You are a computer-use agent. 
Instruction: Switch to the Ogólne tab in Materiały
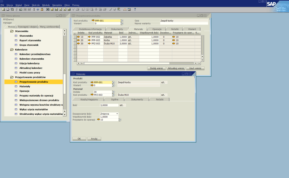(x=115, y=100)
